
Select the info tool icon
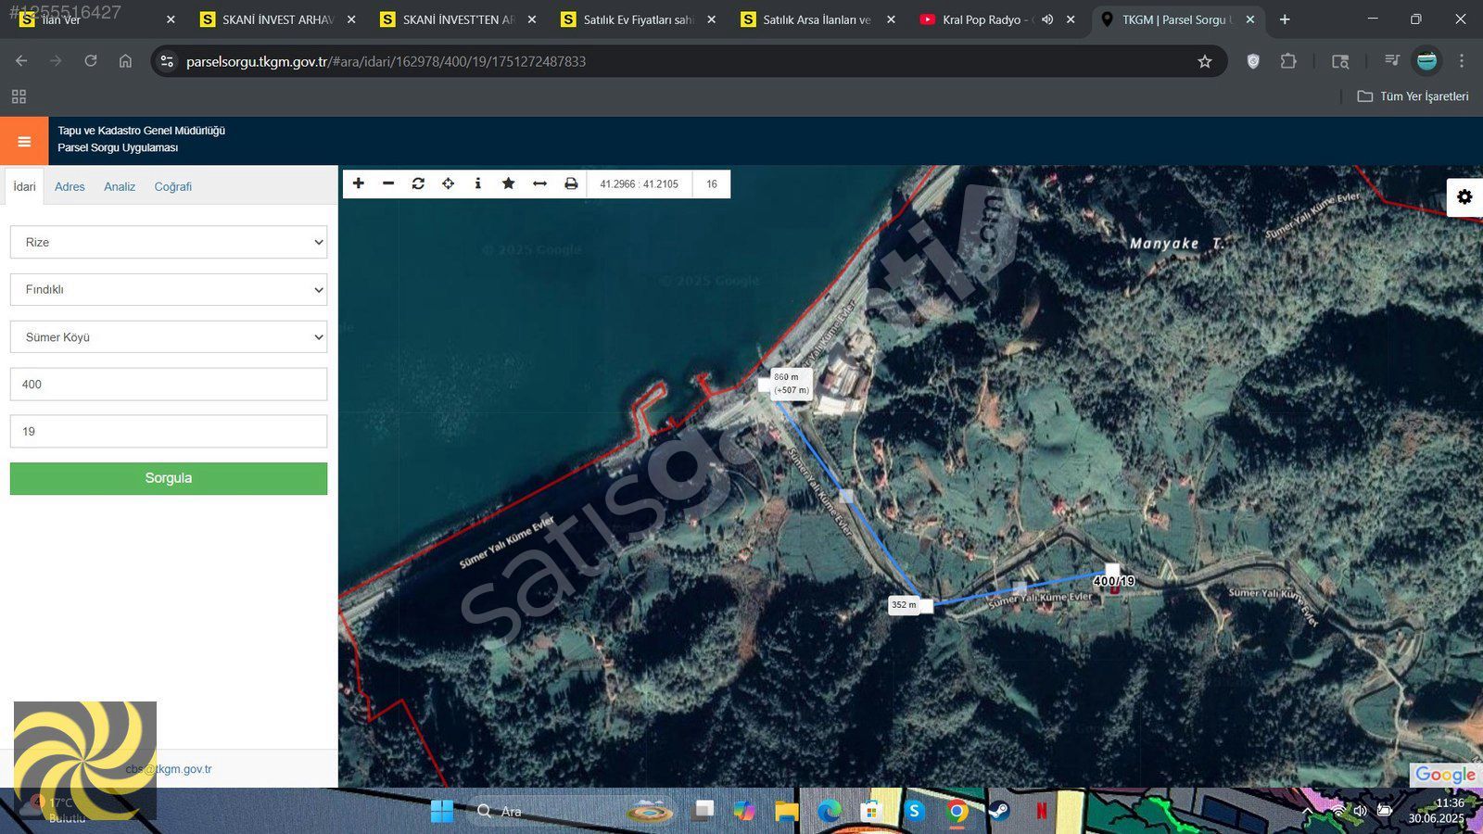477,183
